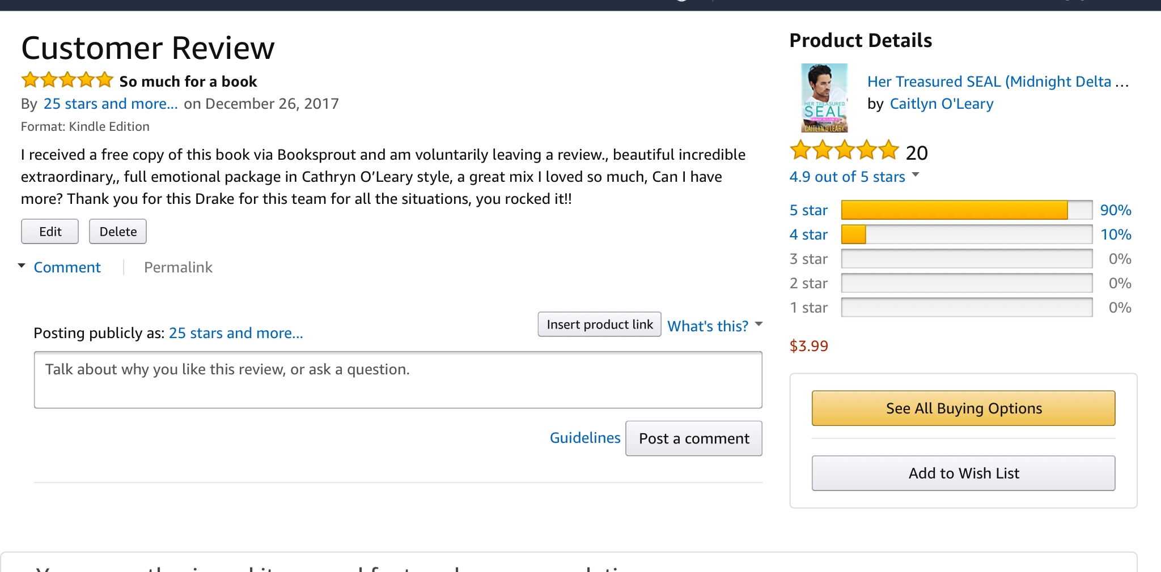Screen dimensions: 1161x572
Task: Focus the comment text input field
Action: (397, 380)
